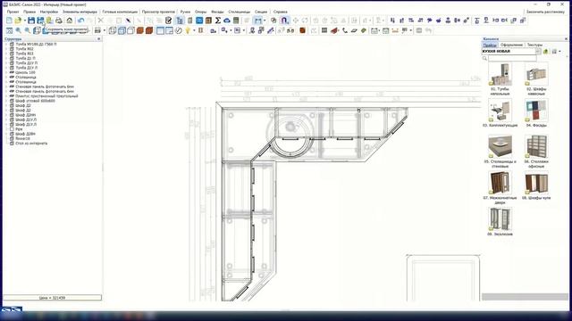Create a new project via toolbar icon

(x=9, y=21)
